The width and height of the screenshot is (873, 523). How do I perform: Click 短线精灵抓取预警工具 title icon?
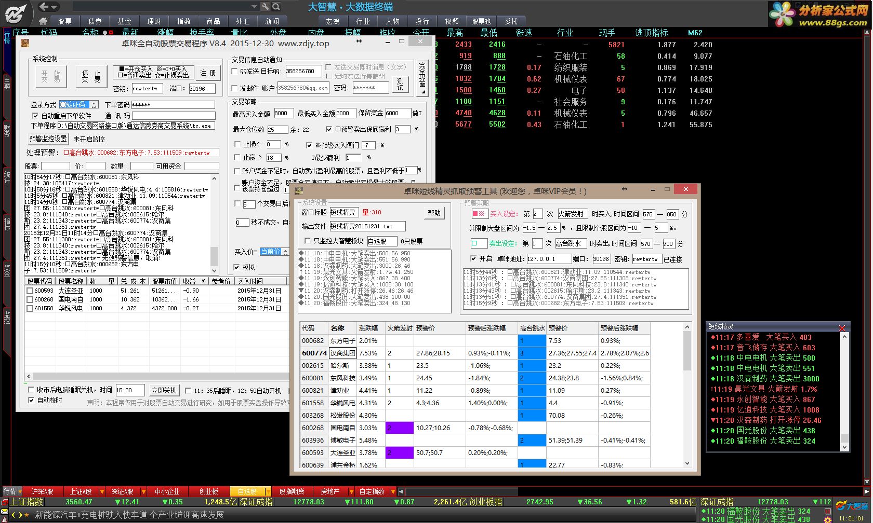pos(298,191)
